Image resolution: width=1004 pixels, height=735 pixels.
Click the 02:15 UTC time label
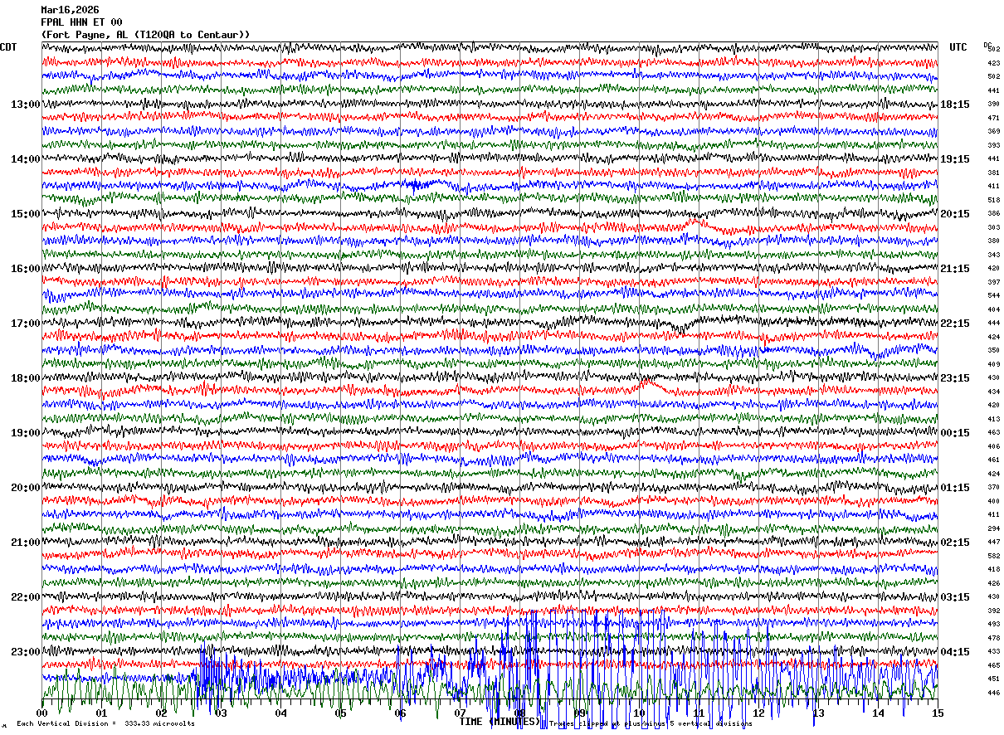coord(955,543)
